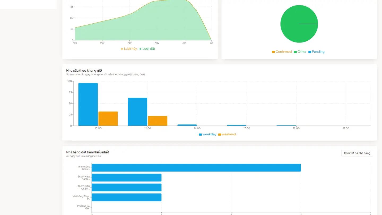The width and height of the screenshot is (382, 215).
Task: Click the Nhà hàng Siupo bar
Action: 127,197
